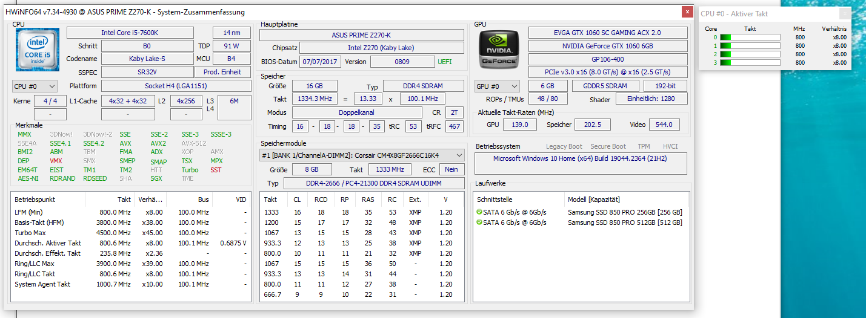This screenshot has height=318, width=866.
Task: Click the BIOS version 0809 field
Action: click(x=402, y=62)
